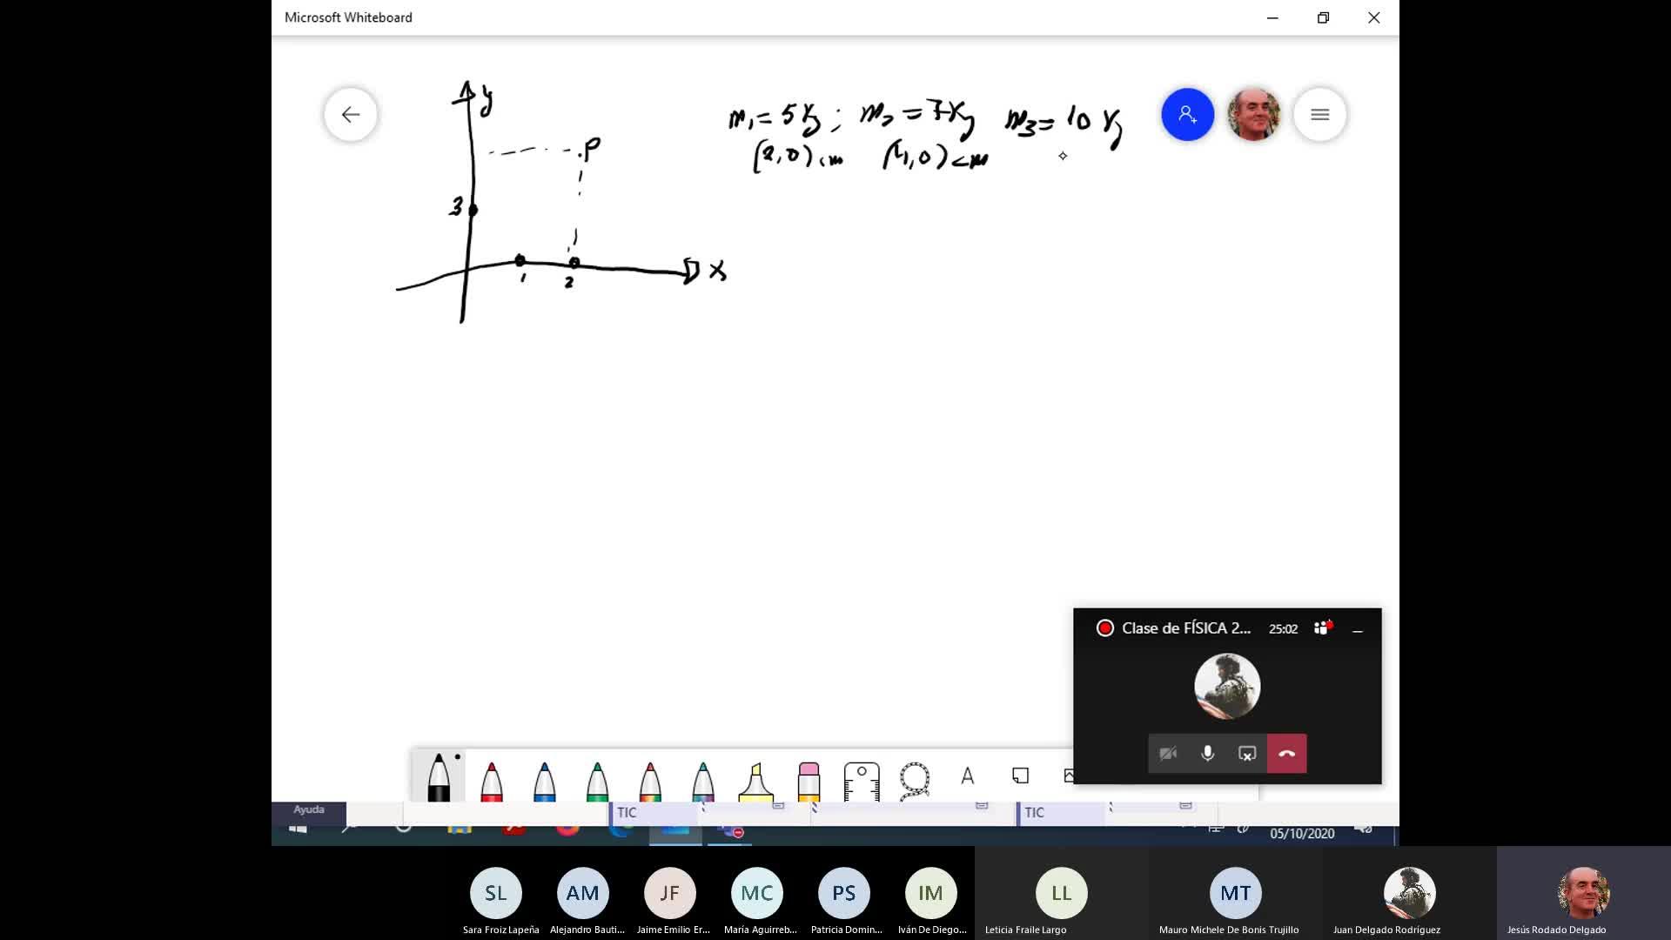Select the lasso selection tool
Viewport: 1671px width, 940px height.
click(x=915, y=780)
